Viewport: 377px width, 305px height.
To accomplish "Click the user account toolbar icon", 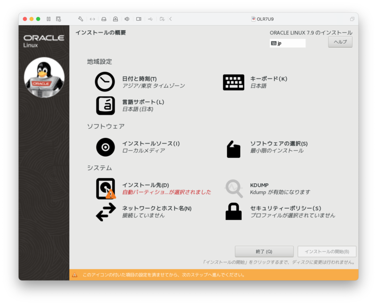I will 115,19.
